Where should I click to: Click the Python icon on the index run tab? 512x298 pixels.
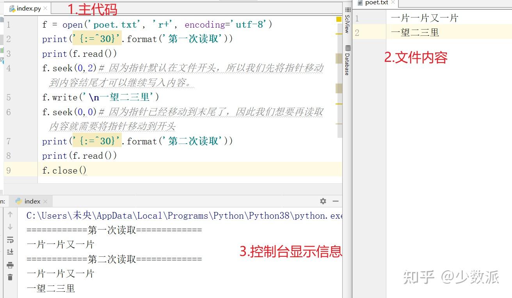pos(19,201)
